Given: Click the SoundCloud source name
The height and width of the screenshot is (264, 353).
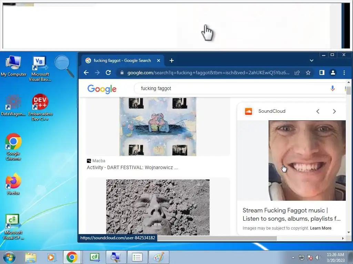Looking at the screenshot, I should [x=272, y=111].
